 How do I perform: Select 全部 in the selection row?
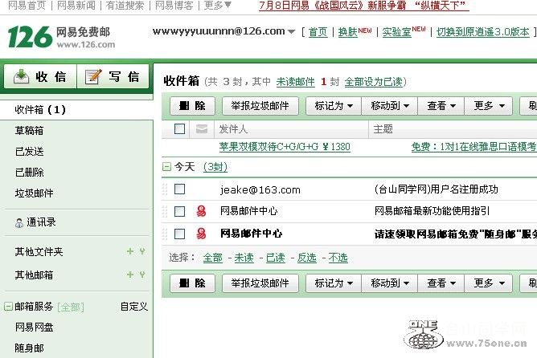point(213,258)
